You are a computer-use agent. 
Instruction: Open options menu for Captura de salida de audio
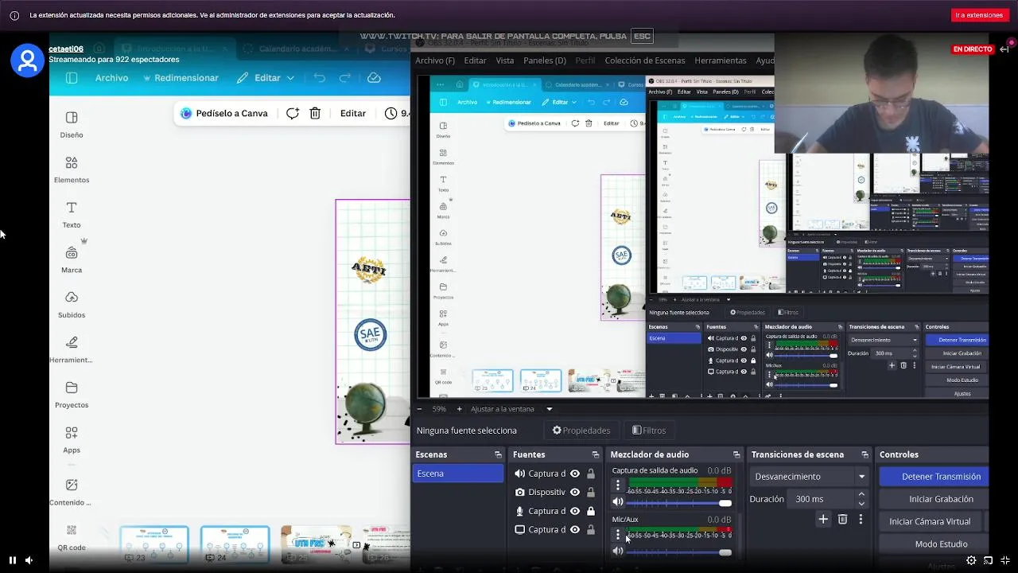(618, 485)
